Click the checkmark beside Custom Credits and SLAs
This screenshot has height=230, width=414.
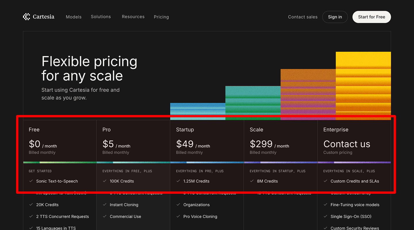pyautogui.click(x=325, y=181)
